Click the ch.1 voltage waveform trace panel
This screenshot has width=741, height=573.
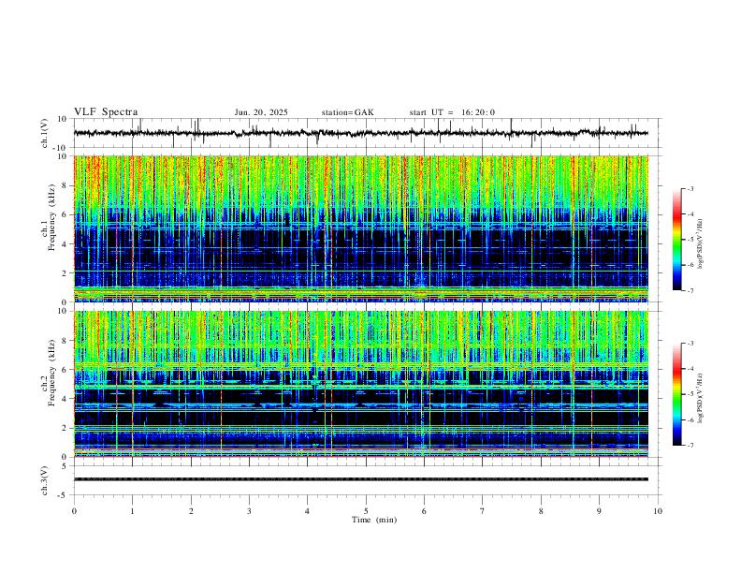(368, 133)
